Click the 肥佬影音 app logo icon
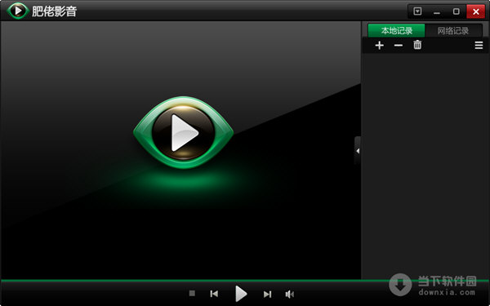Image resolution: width=490 pixels, height=306 pixels. 18,11
